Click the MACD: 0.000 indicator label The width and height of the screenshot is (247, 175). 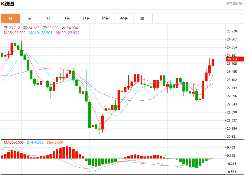(14, 143)
